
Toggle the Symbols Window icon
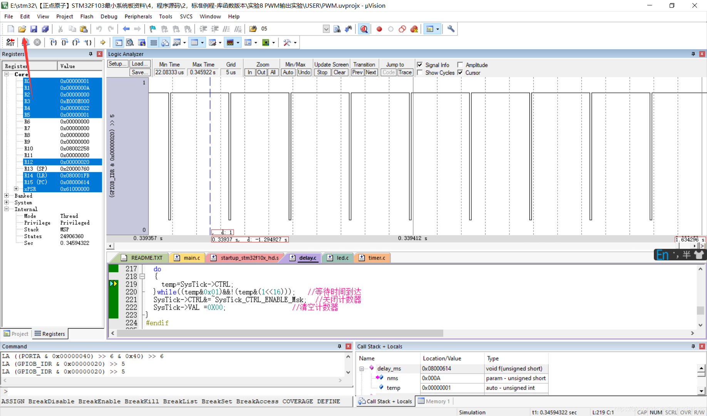pos(142,42)
